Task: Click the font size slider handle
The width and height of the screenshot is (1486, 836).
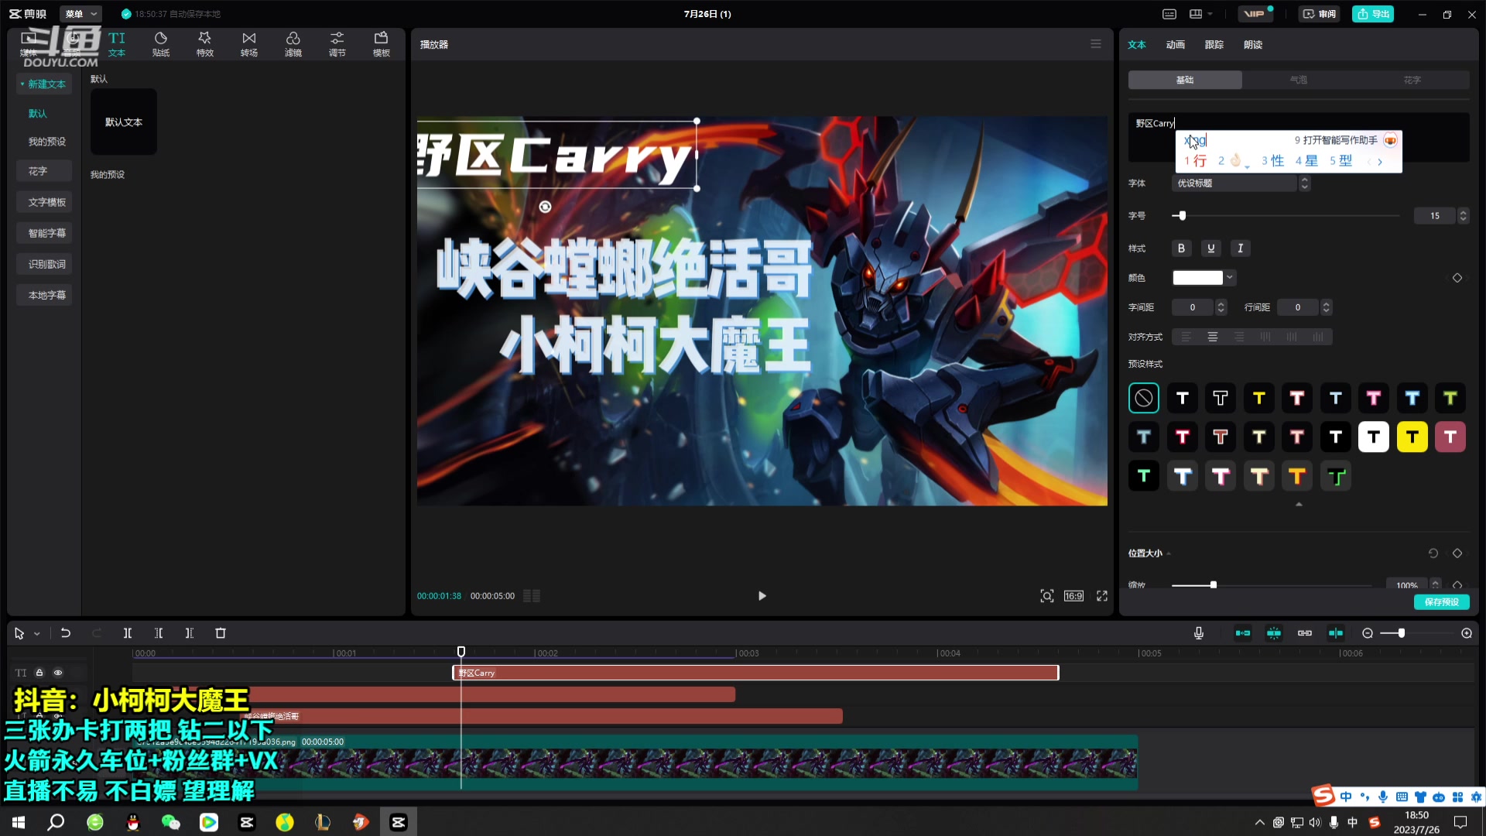Action: 1182,216
